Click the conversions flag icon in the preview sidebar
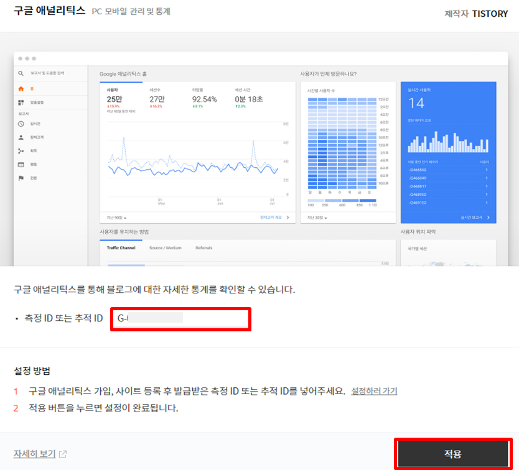Viewport: 519px width, 470px height. pos(21,178)
